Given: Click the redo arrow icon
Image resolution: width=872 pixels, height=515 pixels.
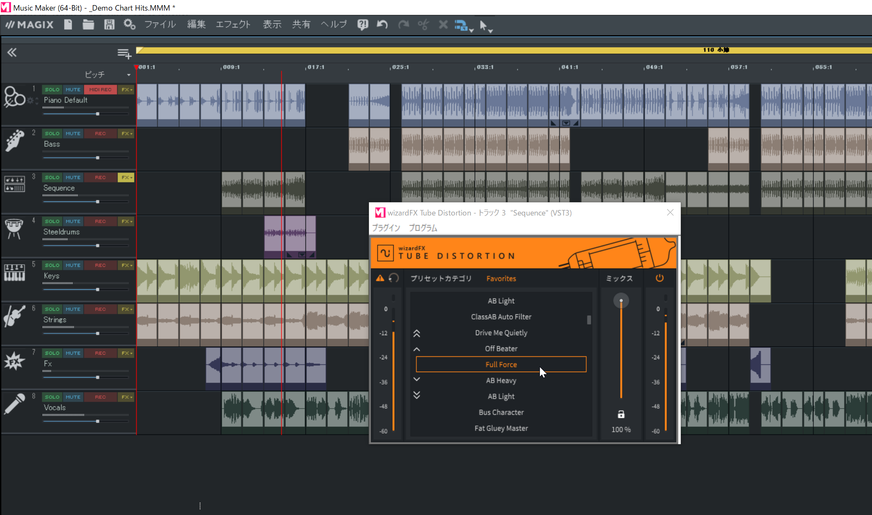Looking at the screenshot, I should coord(403,25).
